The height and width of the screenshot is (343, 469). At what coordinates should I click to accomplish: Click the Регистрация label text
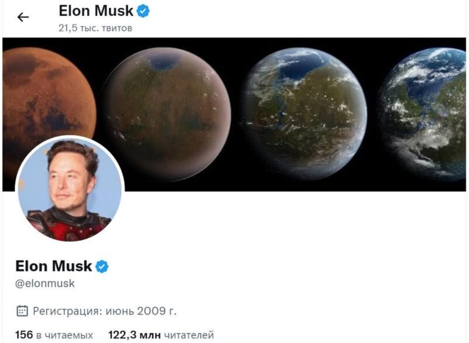tap(67, 311)
